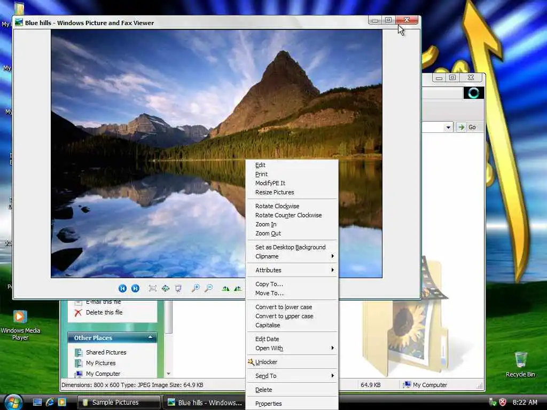The height and width of the screenshot is (410, 547).
Task: Open My Computer link in Other Places
Action: pyautogui.click(x=103, y=374)
